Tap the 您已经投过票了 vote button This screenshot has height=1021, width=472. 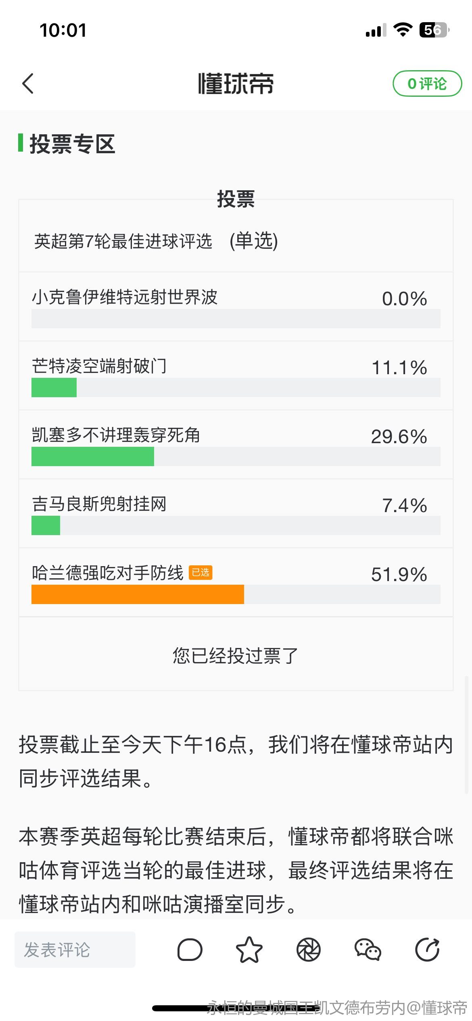tap(236, 655)
